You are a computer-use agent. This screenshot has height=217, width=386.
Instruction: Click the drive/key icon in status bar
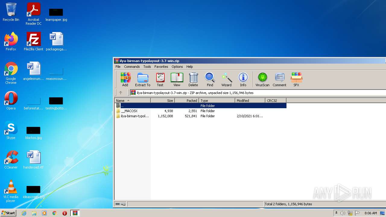121,204
